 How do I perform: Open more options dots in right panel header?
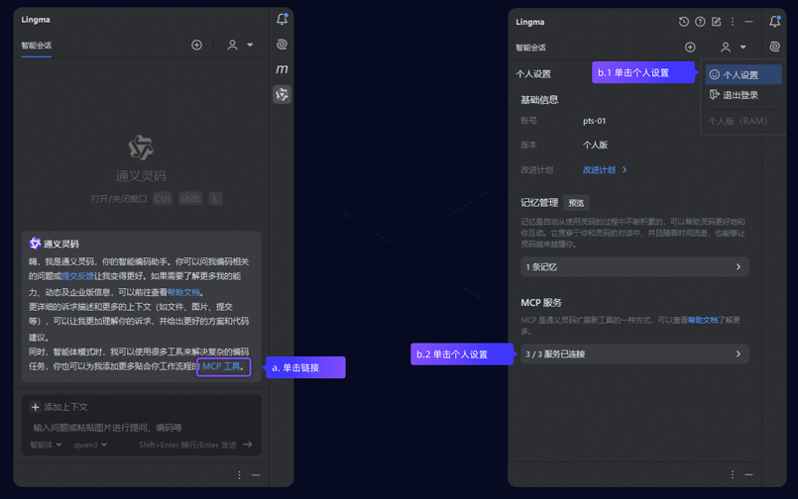[733, 22]
